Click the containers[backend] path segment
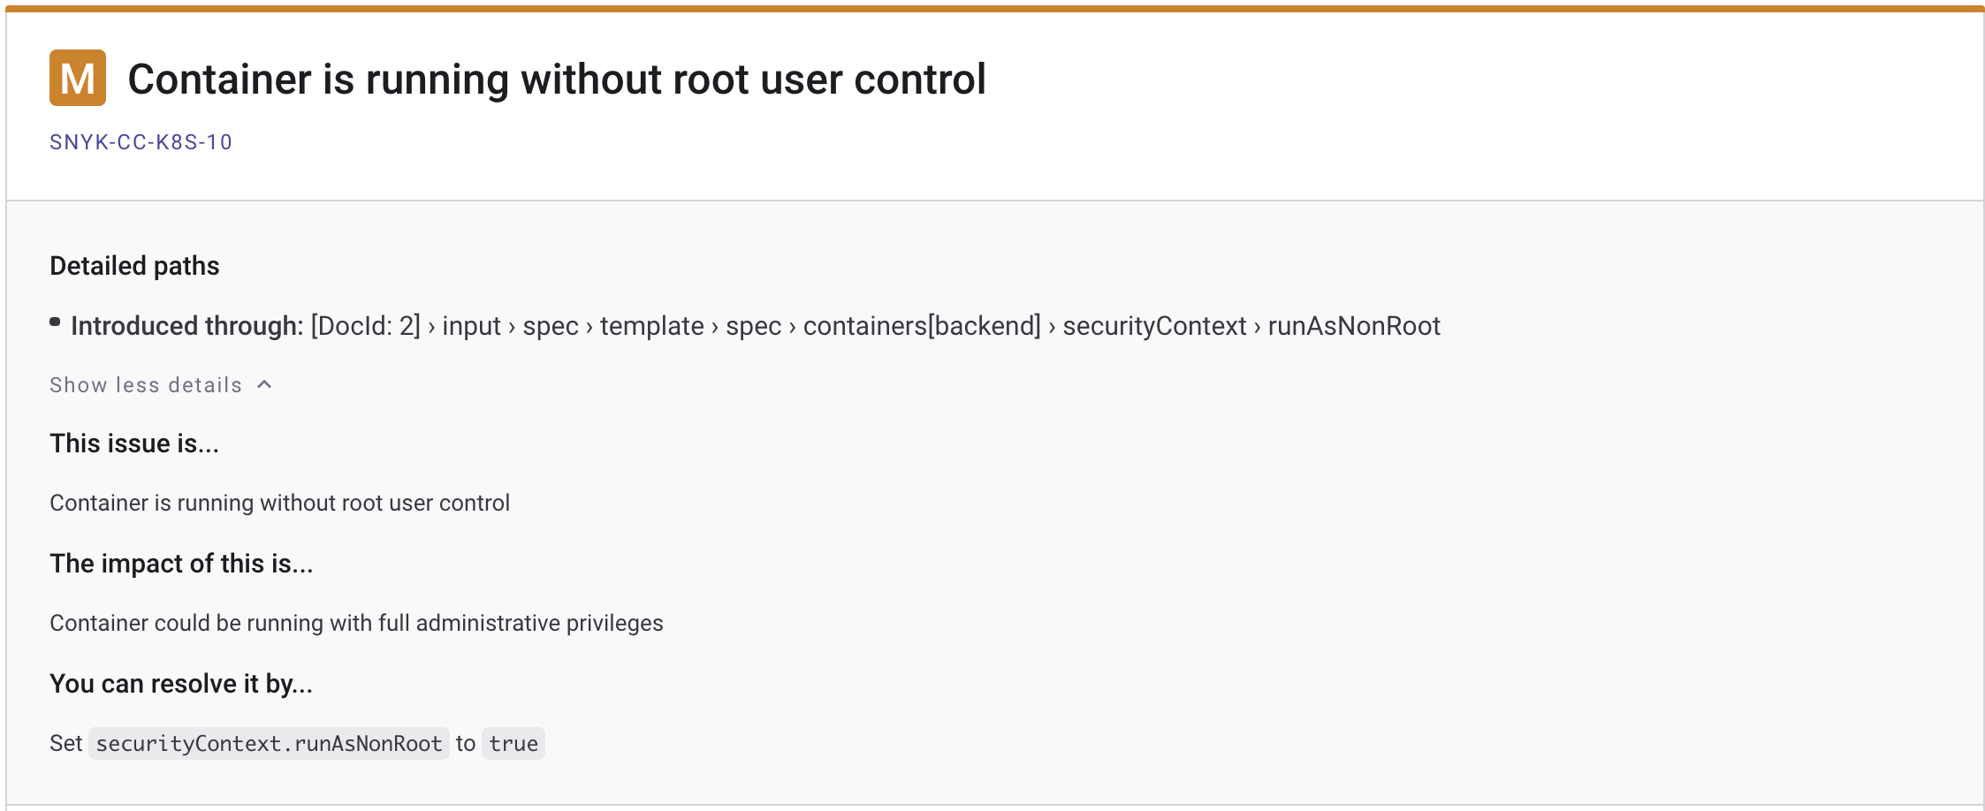The height and width of the screenshot is (811, 1985). pyautogui.click(x=922, y=326)
